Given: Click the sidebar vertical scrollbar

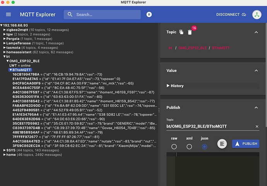Looking at the screenshot, I should [x=266, y=75].
